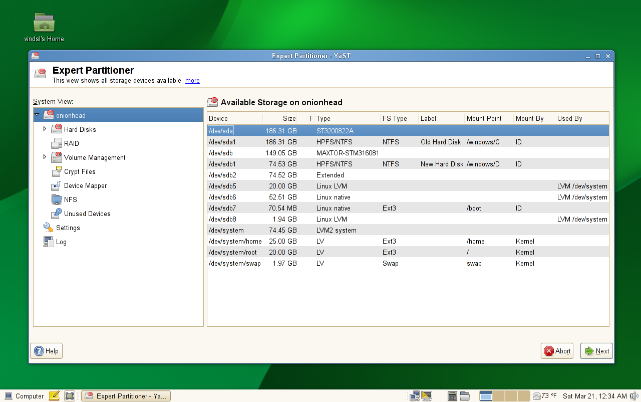The image size is (641, 402).
Task: Open the Help button
Action: tap(47, 351)
